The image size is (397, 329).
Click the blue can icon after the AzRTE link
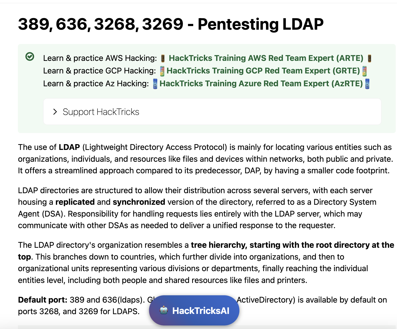[367, 84]
